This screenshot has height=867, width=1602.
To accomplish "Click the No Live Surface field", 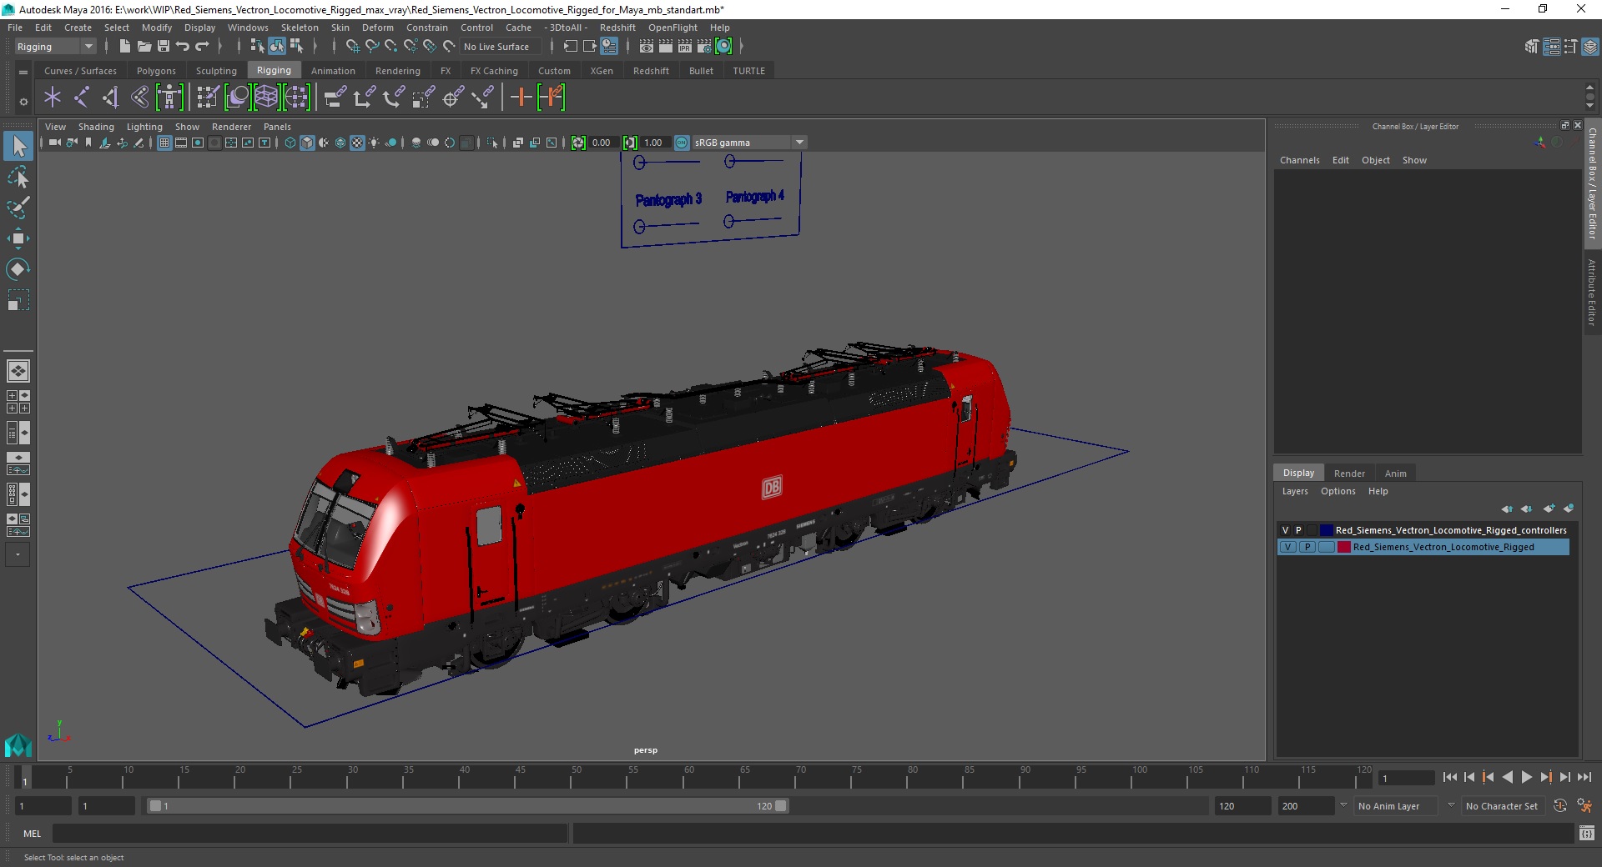I will 500,47.
